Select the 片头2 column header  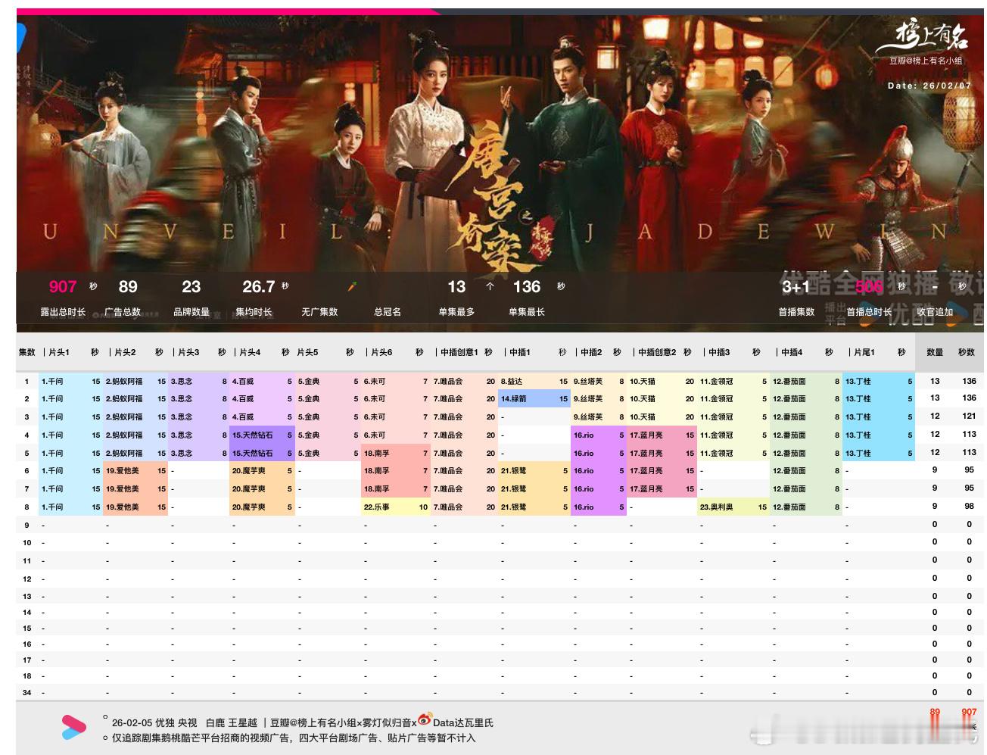pyautogui.click(x=123, y=352)
